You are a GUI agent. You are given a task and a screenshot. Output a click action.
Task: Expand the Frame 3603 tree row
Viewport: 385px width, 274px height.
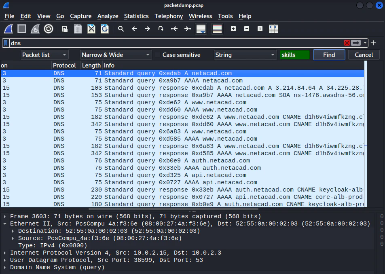(5, 216)
